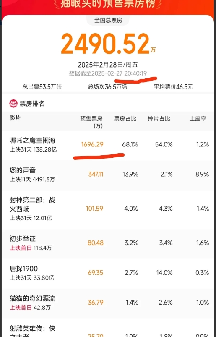Click the 排片占比 column header
The width and height of the screenshot is (216, 337).
(x=159, y=119)
